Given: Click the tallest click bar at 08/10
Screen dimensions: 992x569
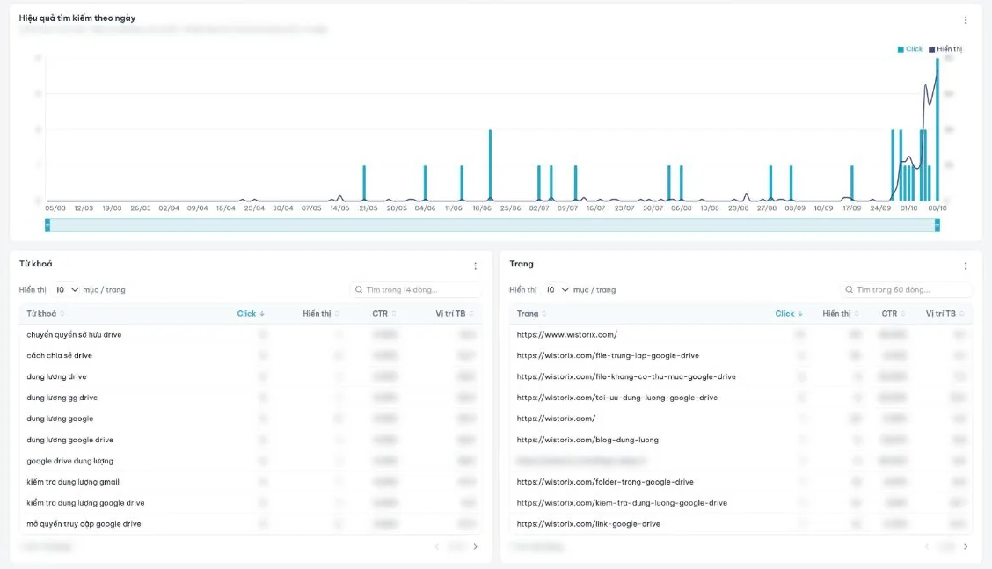Looking at the screenshot, I should coord(937,130).
